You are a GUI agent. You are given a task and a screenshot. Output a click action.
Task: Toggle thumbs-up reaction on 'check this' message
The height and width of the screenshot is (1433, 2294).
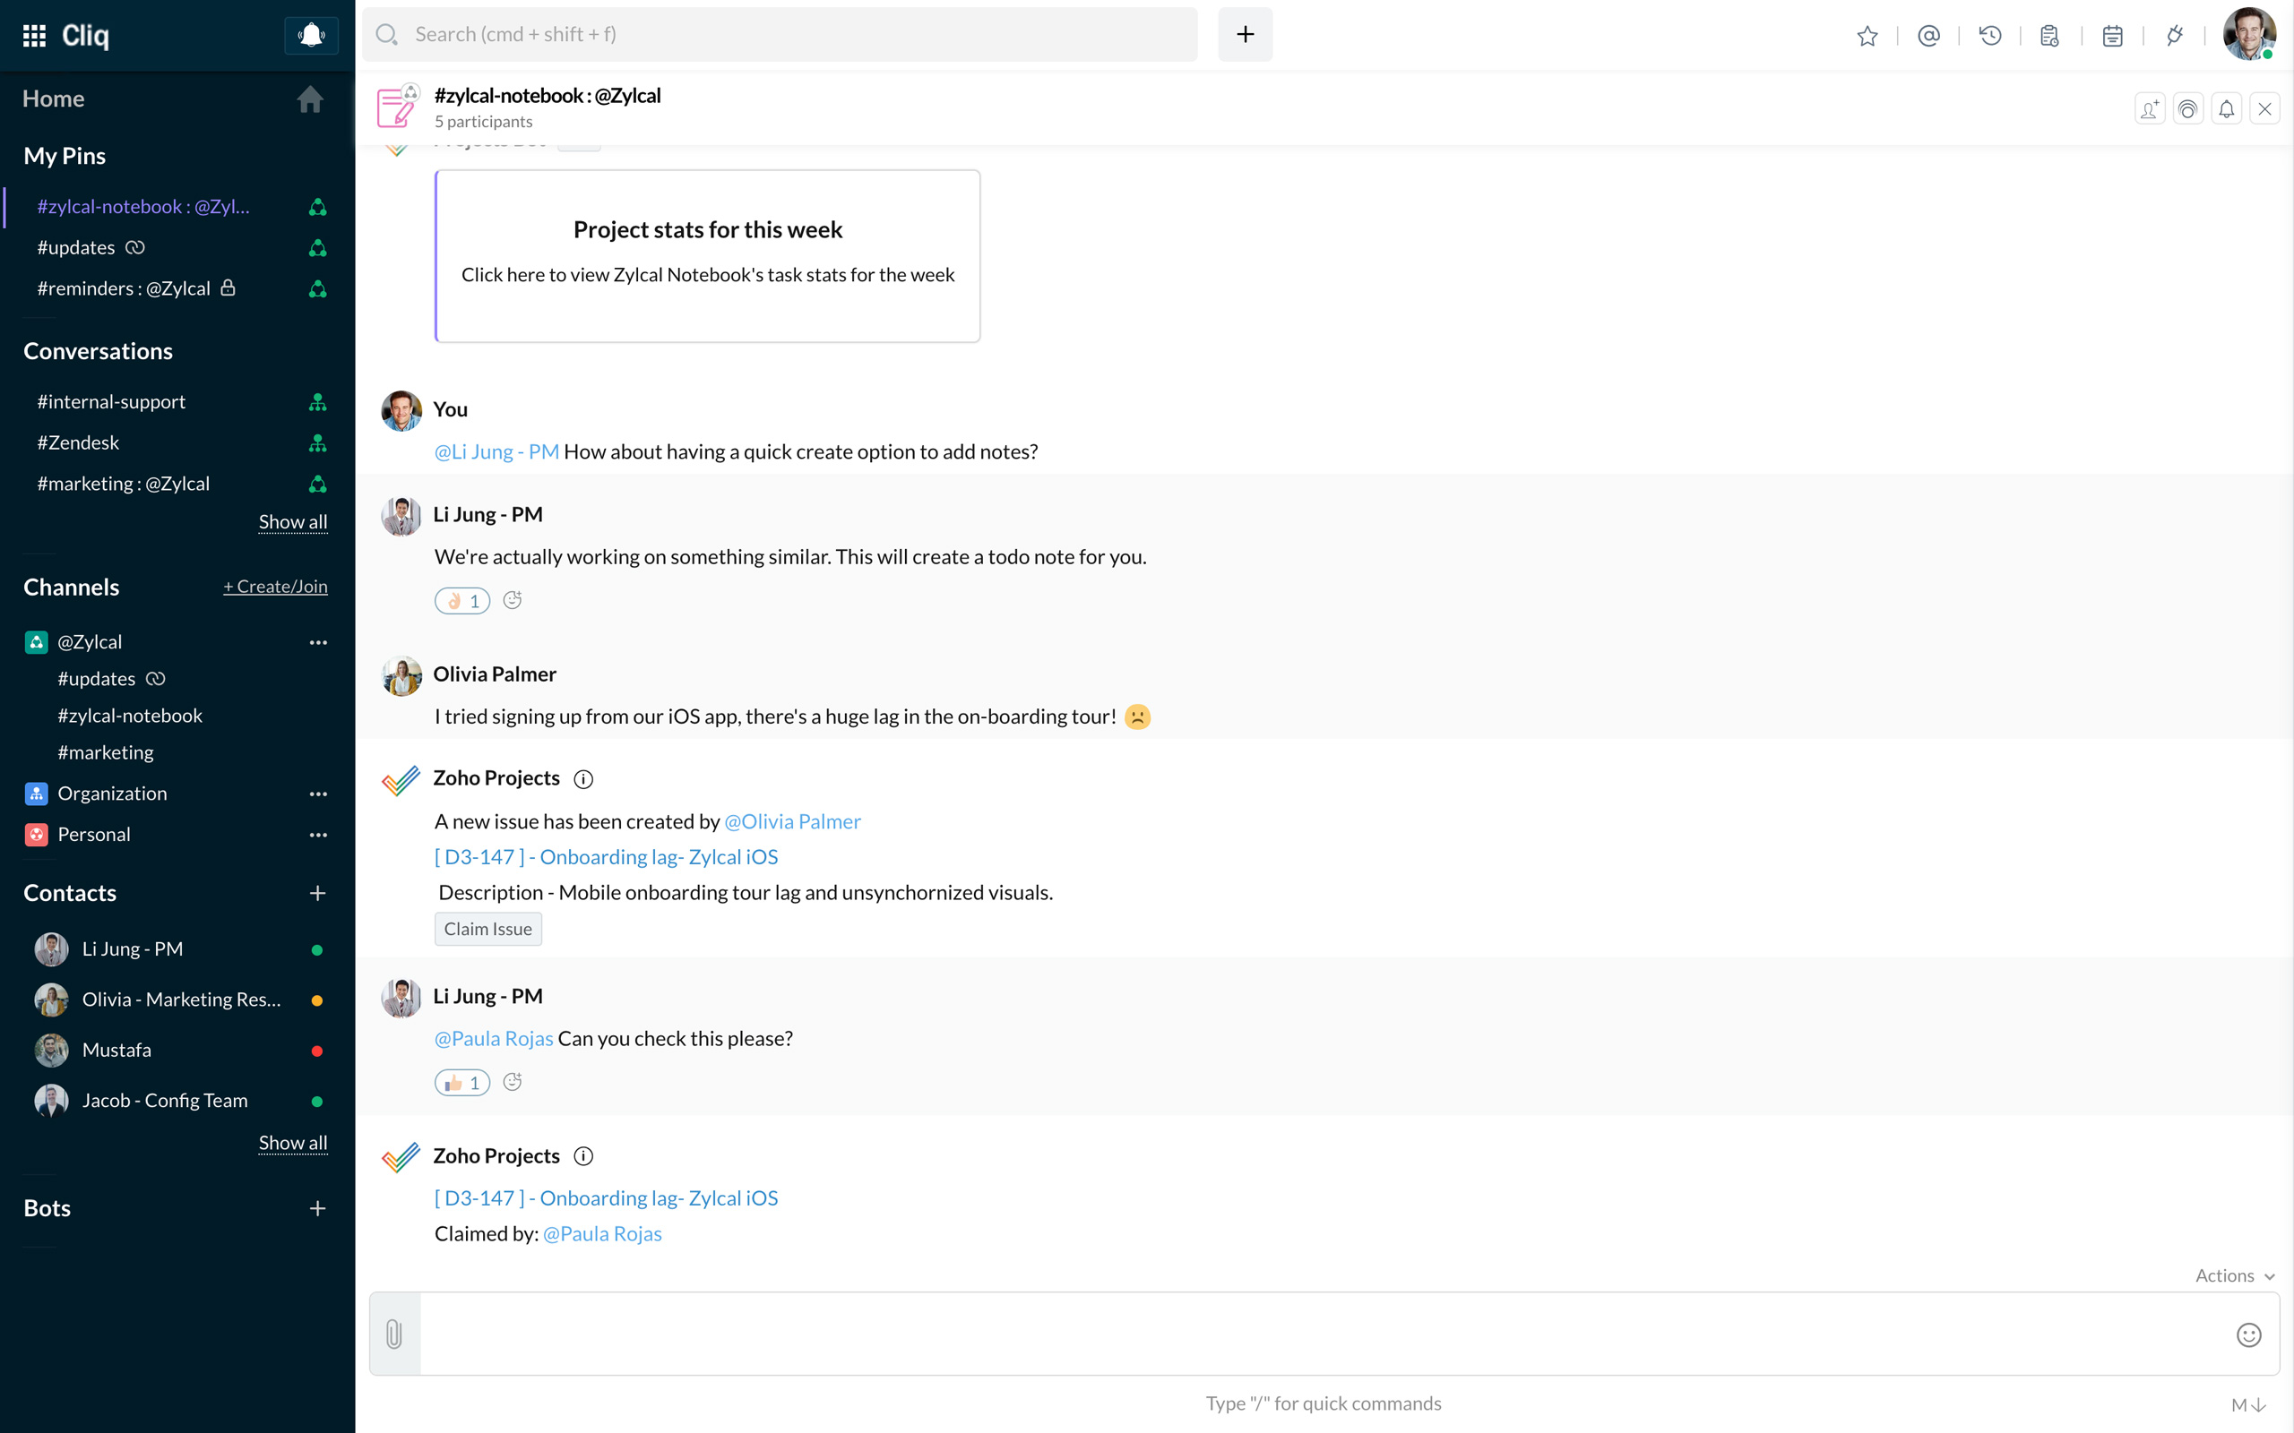461,1082
